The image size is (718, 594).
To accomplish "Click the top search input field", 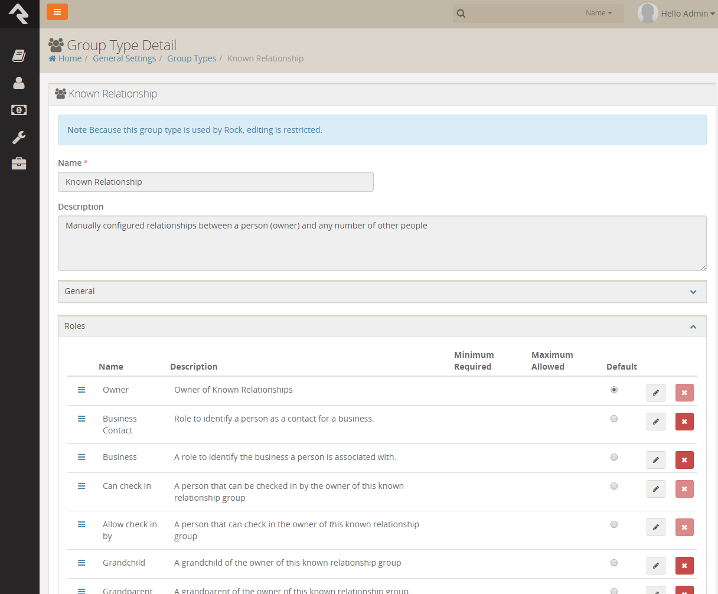I will [523, 14].
